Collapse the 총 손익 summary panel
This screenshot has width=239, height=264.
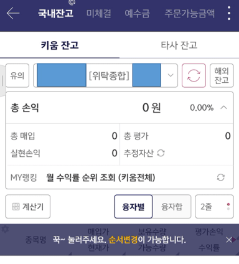pyautogui.click(x=223, y=108)
